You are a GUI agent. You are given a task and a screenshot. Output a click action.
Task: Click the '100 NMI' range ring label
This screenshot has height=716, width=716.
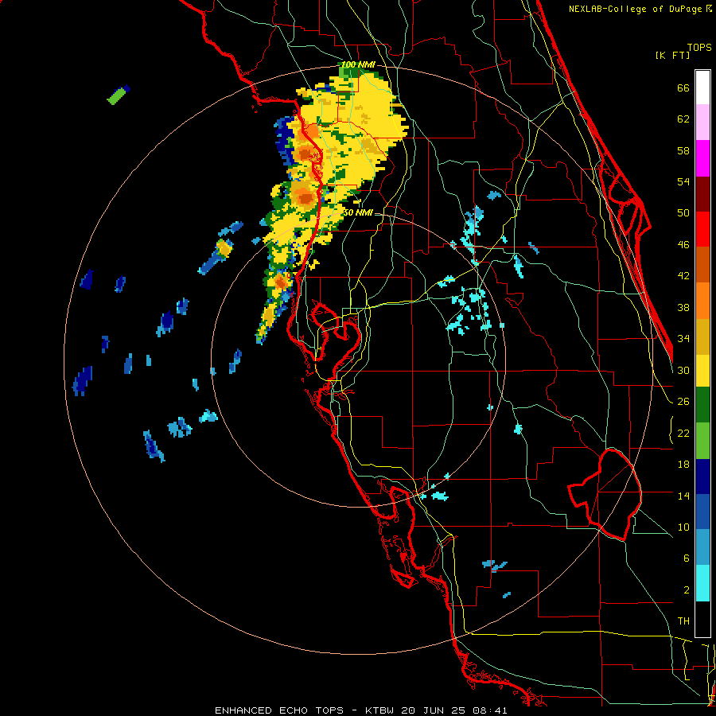pyautogui.click(x=358, y=65)
